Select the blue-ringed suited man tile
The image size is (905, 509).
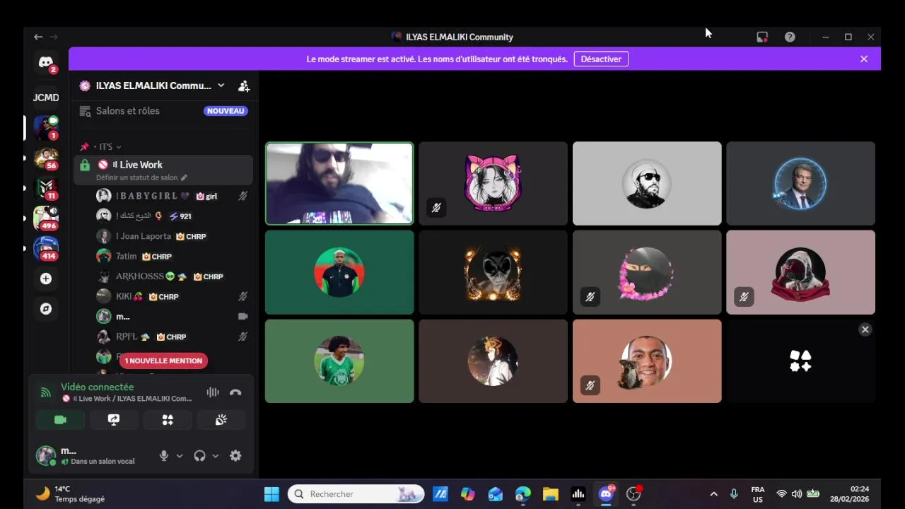point(800,184)
